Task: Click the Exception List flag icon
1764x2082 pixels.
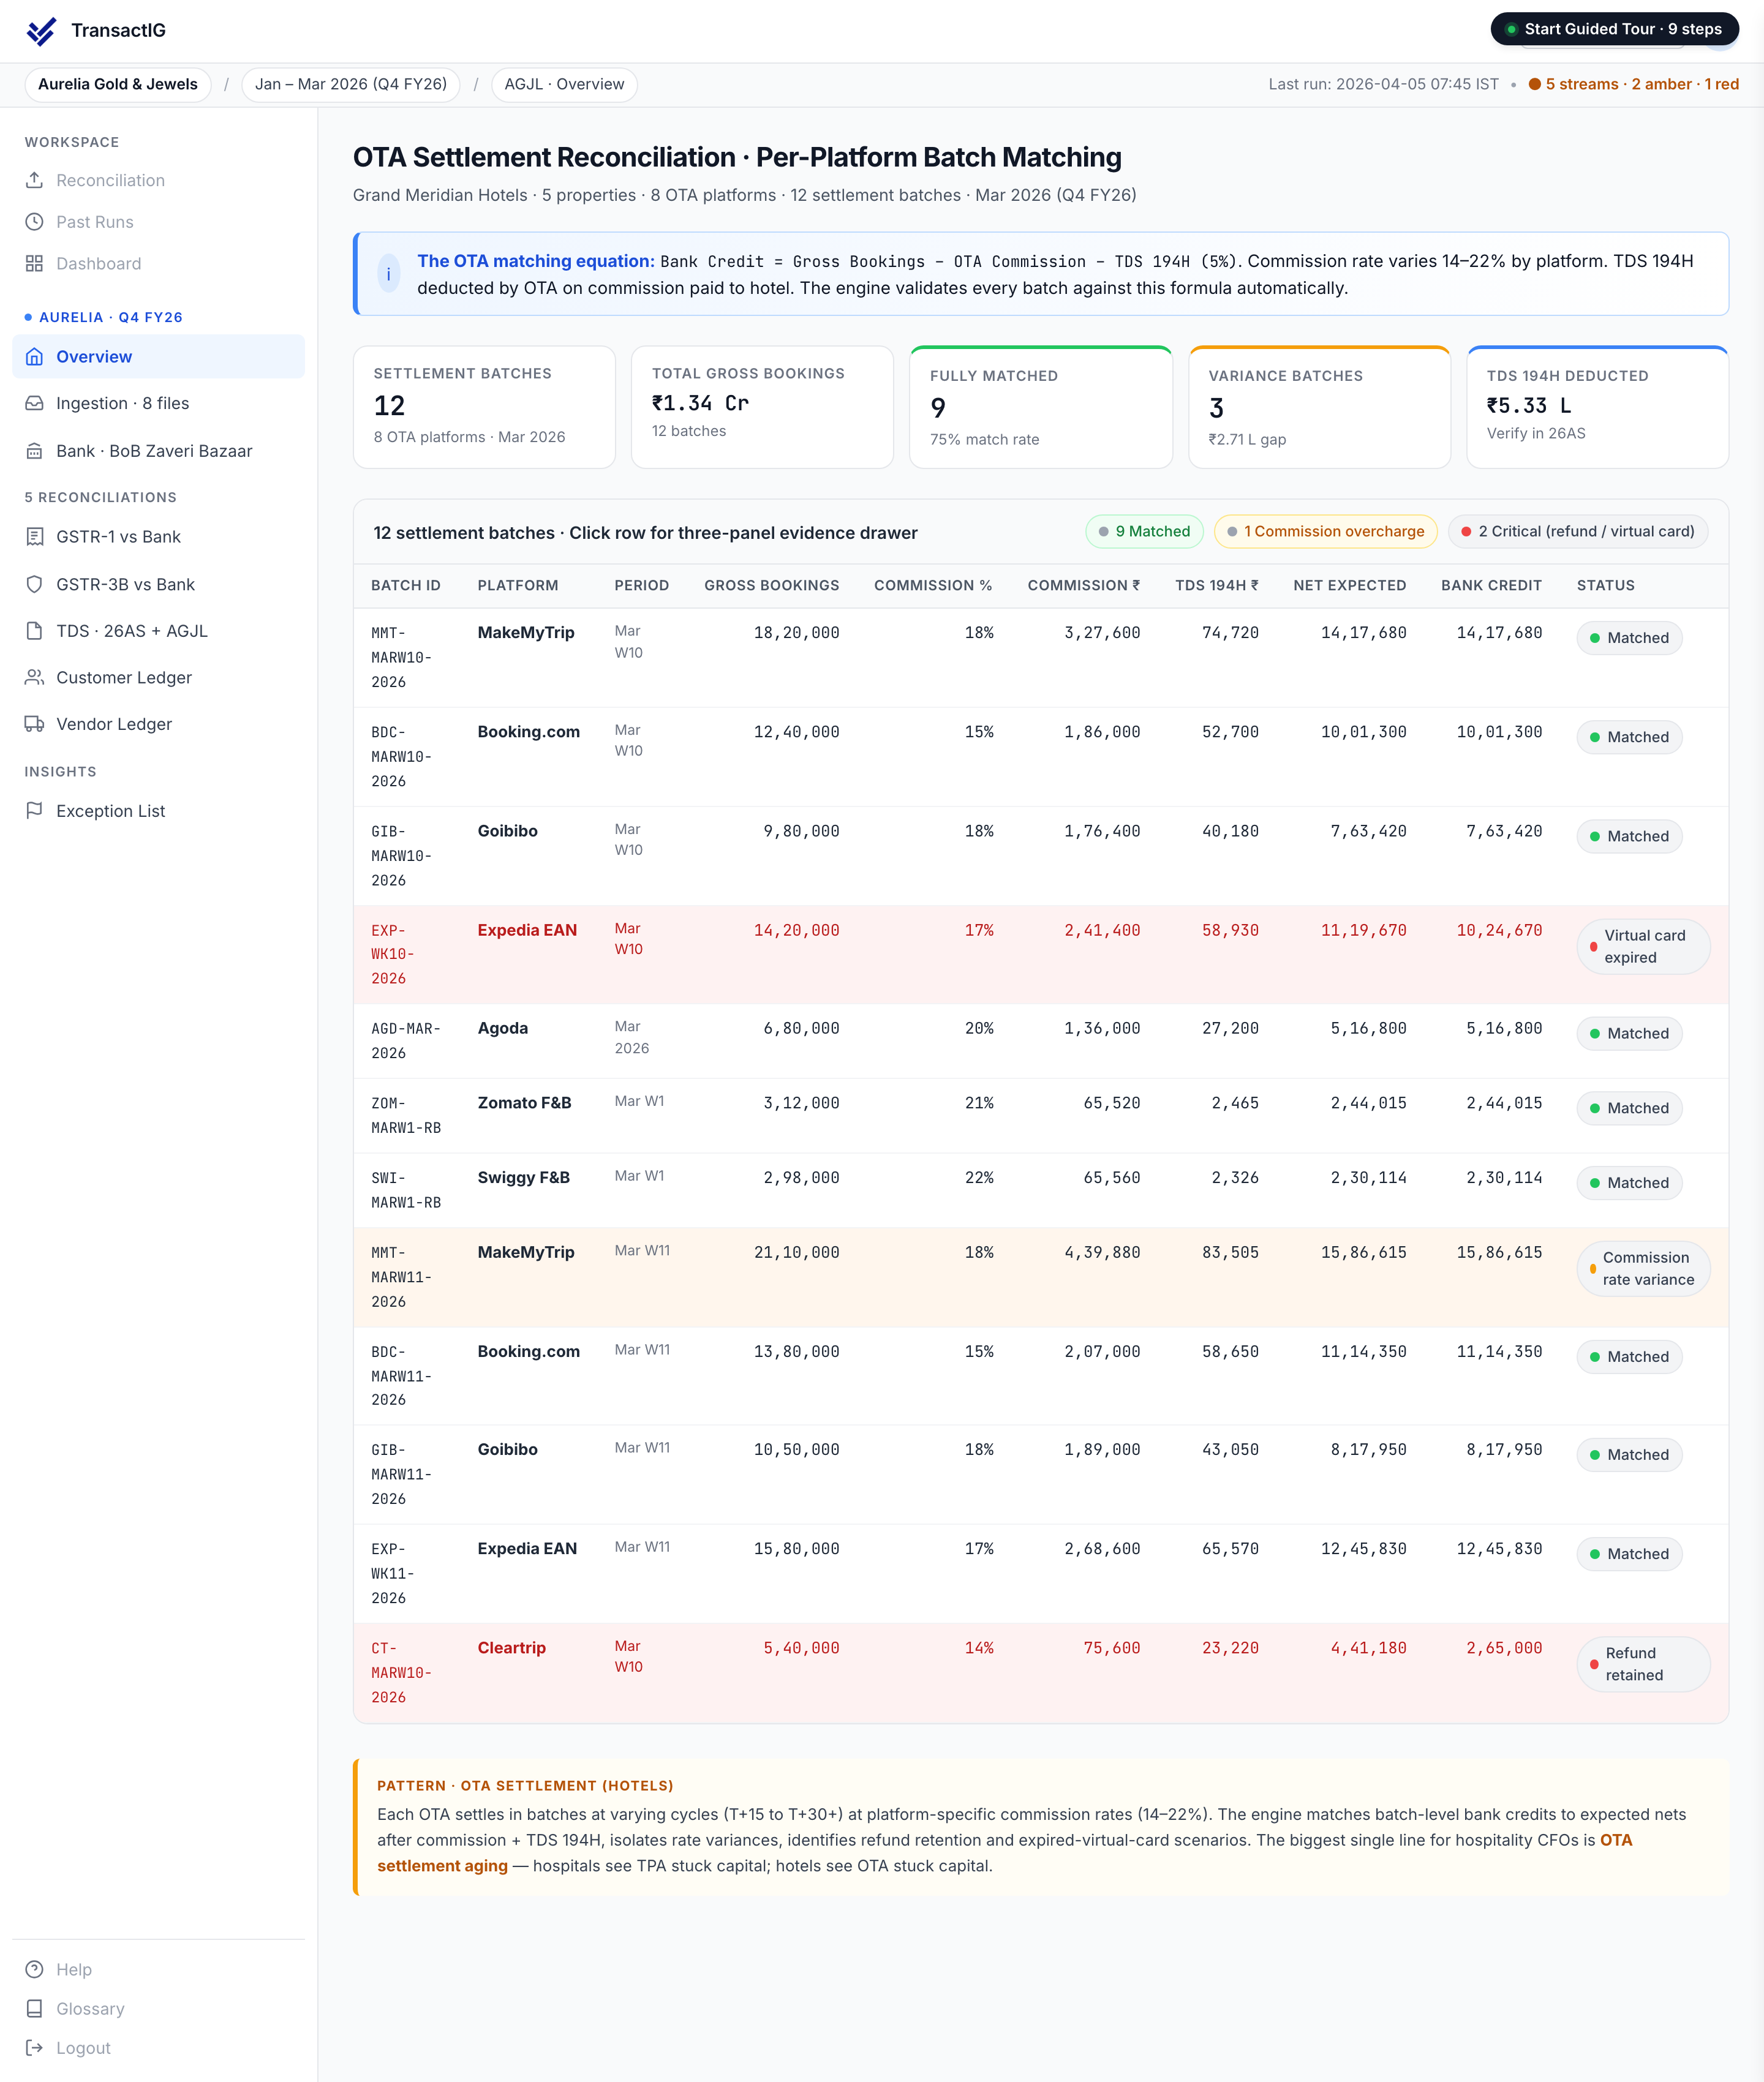Action: click(34, 811)
